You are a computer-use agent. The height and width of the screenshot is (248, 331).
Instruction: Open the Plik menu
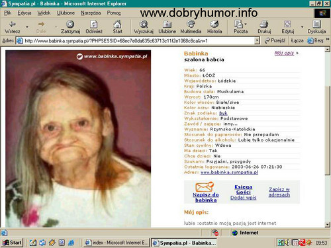(7, 13)
